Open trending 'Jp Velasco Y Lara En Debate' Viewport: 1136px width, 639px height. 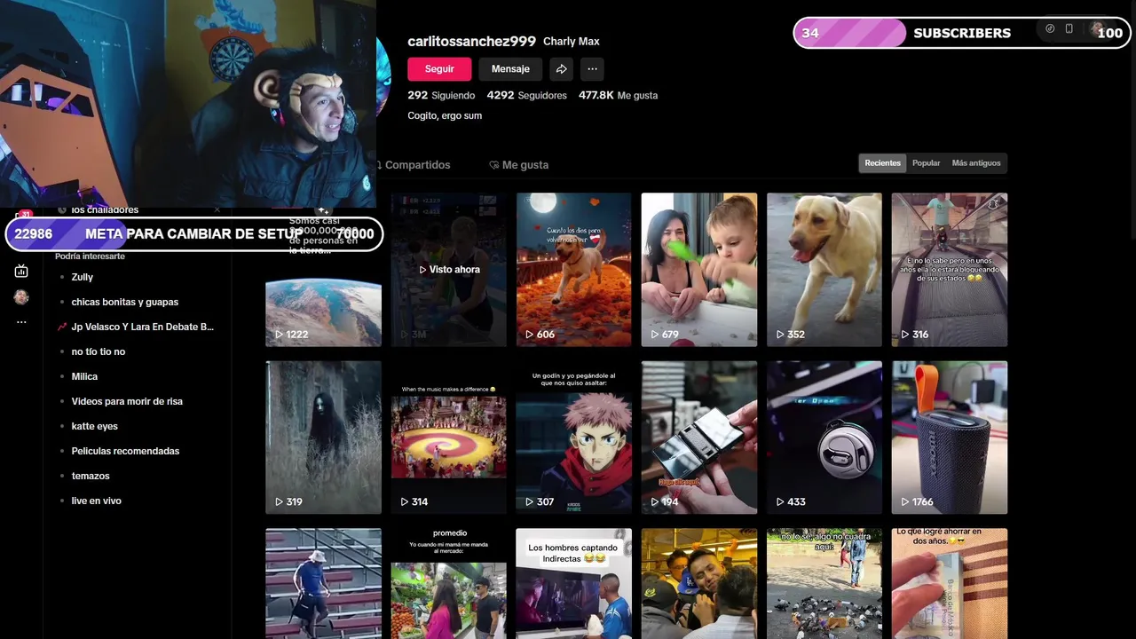pyautogui.click(x=142, y=327)
